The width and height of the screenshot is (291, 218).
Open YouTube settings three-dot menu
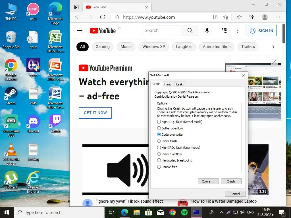coord(238,31)
